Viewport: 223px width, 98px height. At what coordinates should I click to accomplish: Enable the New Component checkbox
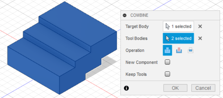click(167, 62)
